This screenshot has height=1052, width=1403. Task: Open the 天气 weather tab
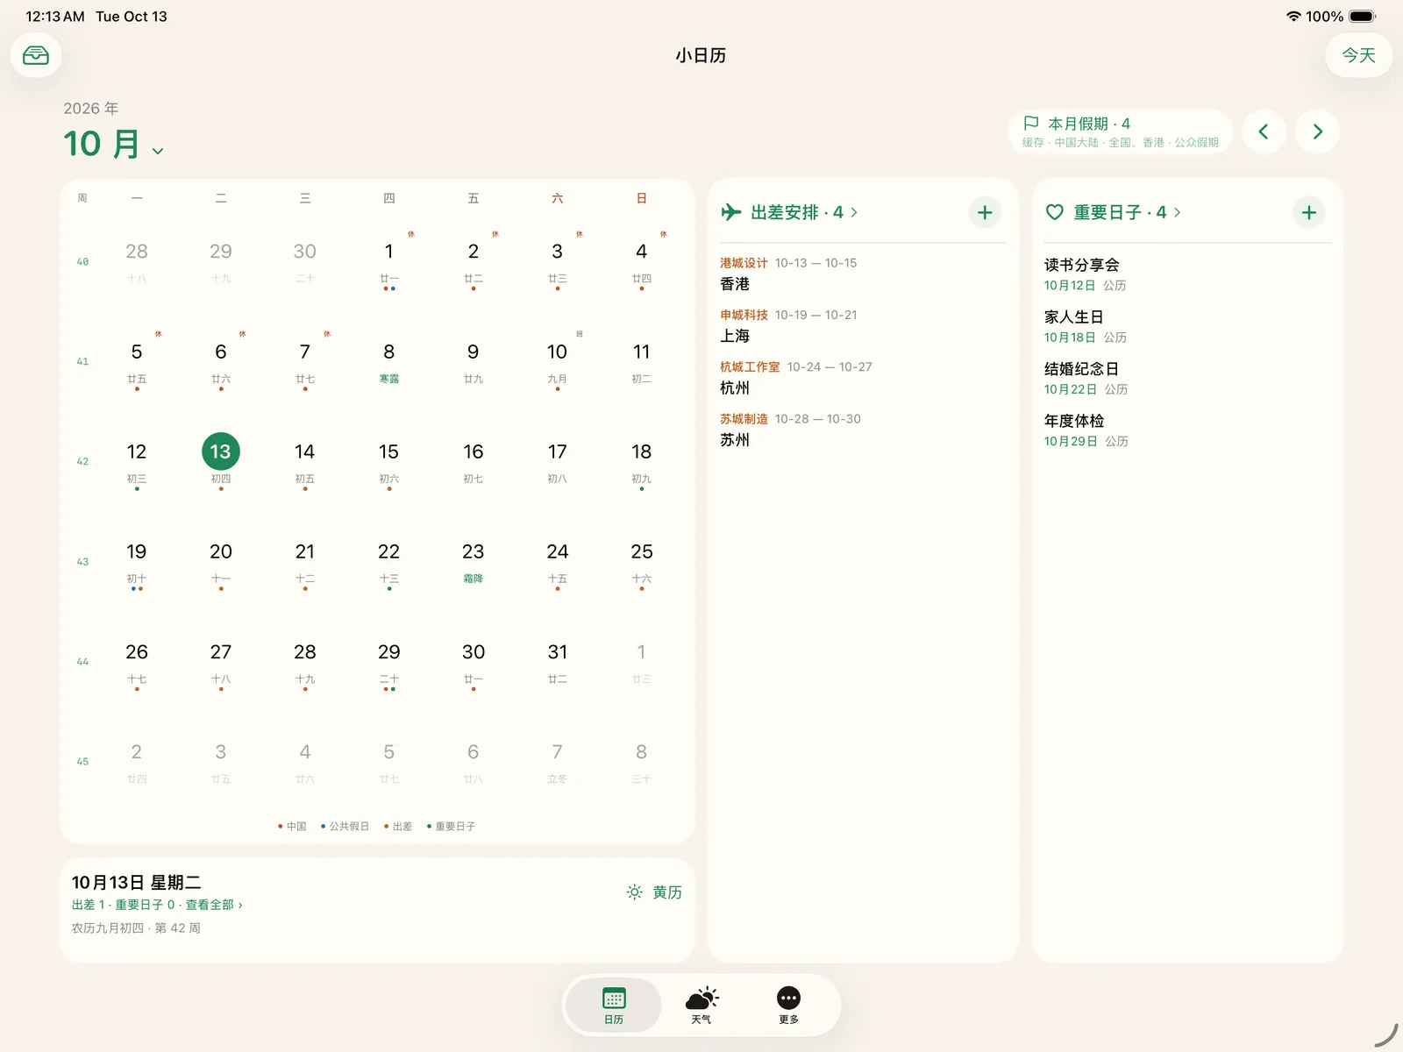tap(701, 1006)
